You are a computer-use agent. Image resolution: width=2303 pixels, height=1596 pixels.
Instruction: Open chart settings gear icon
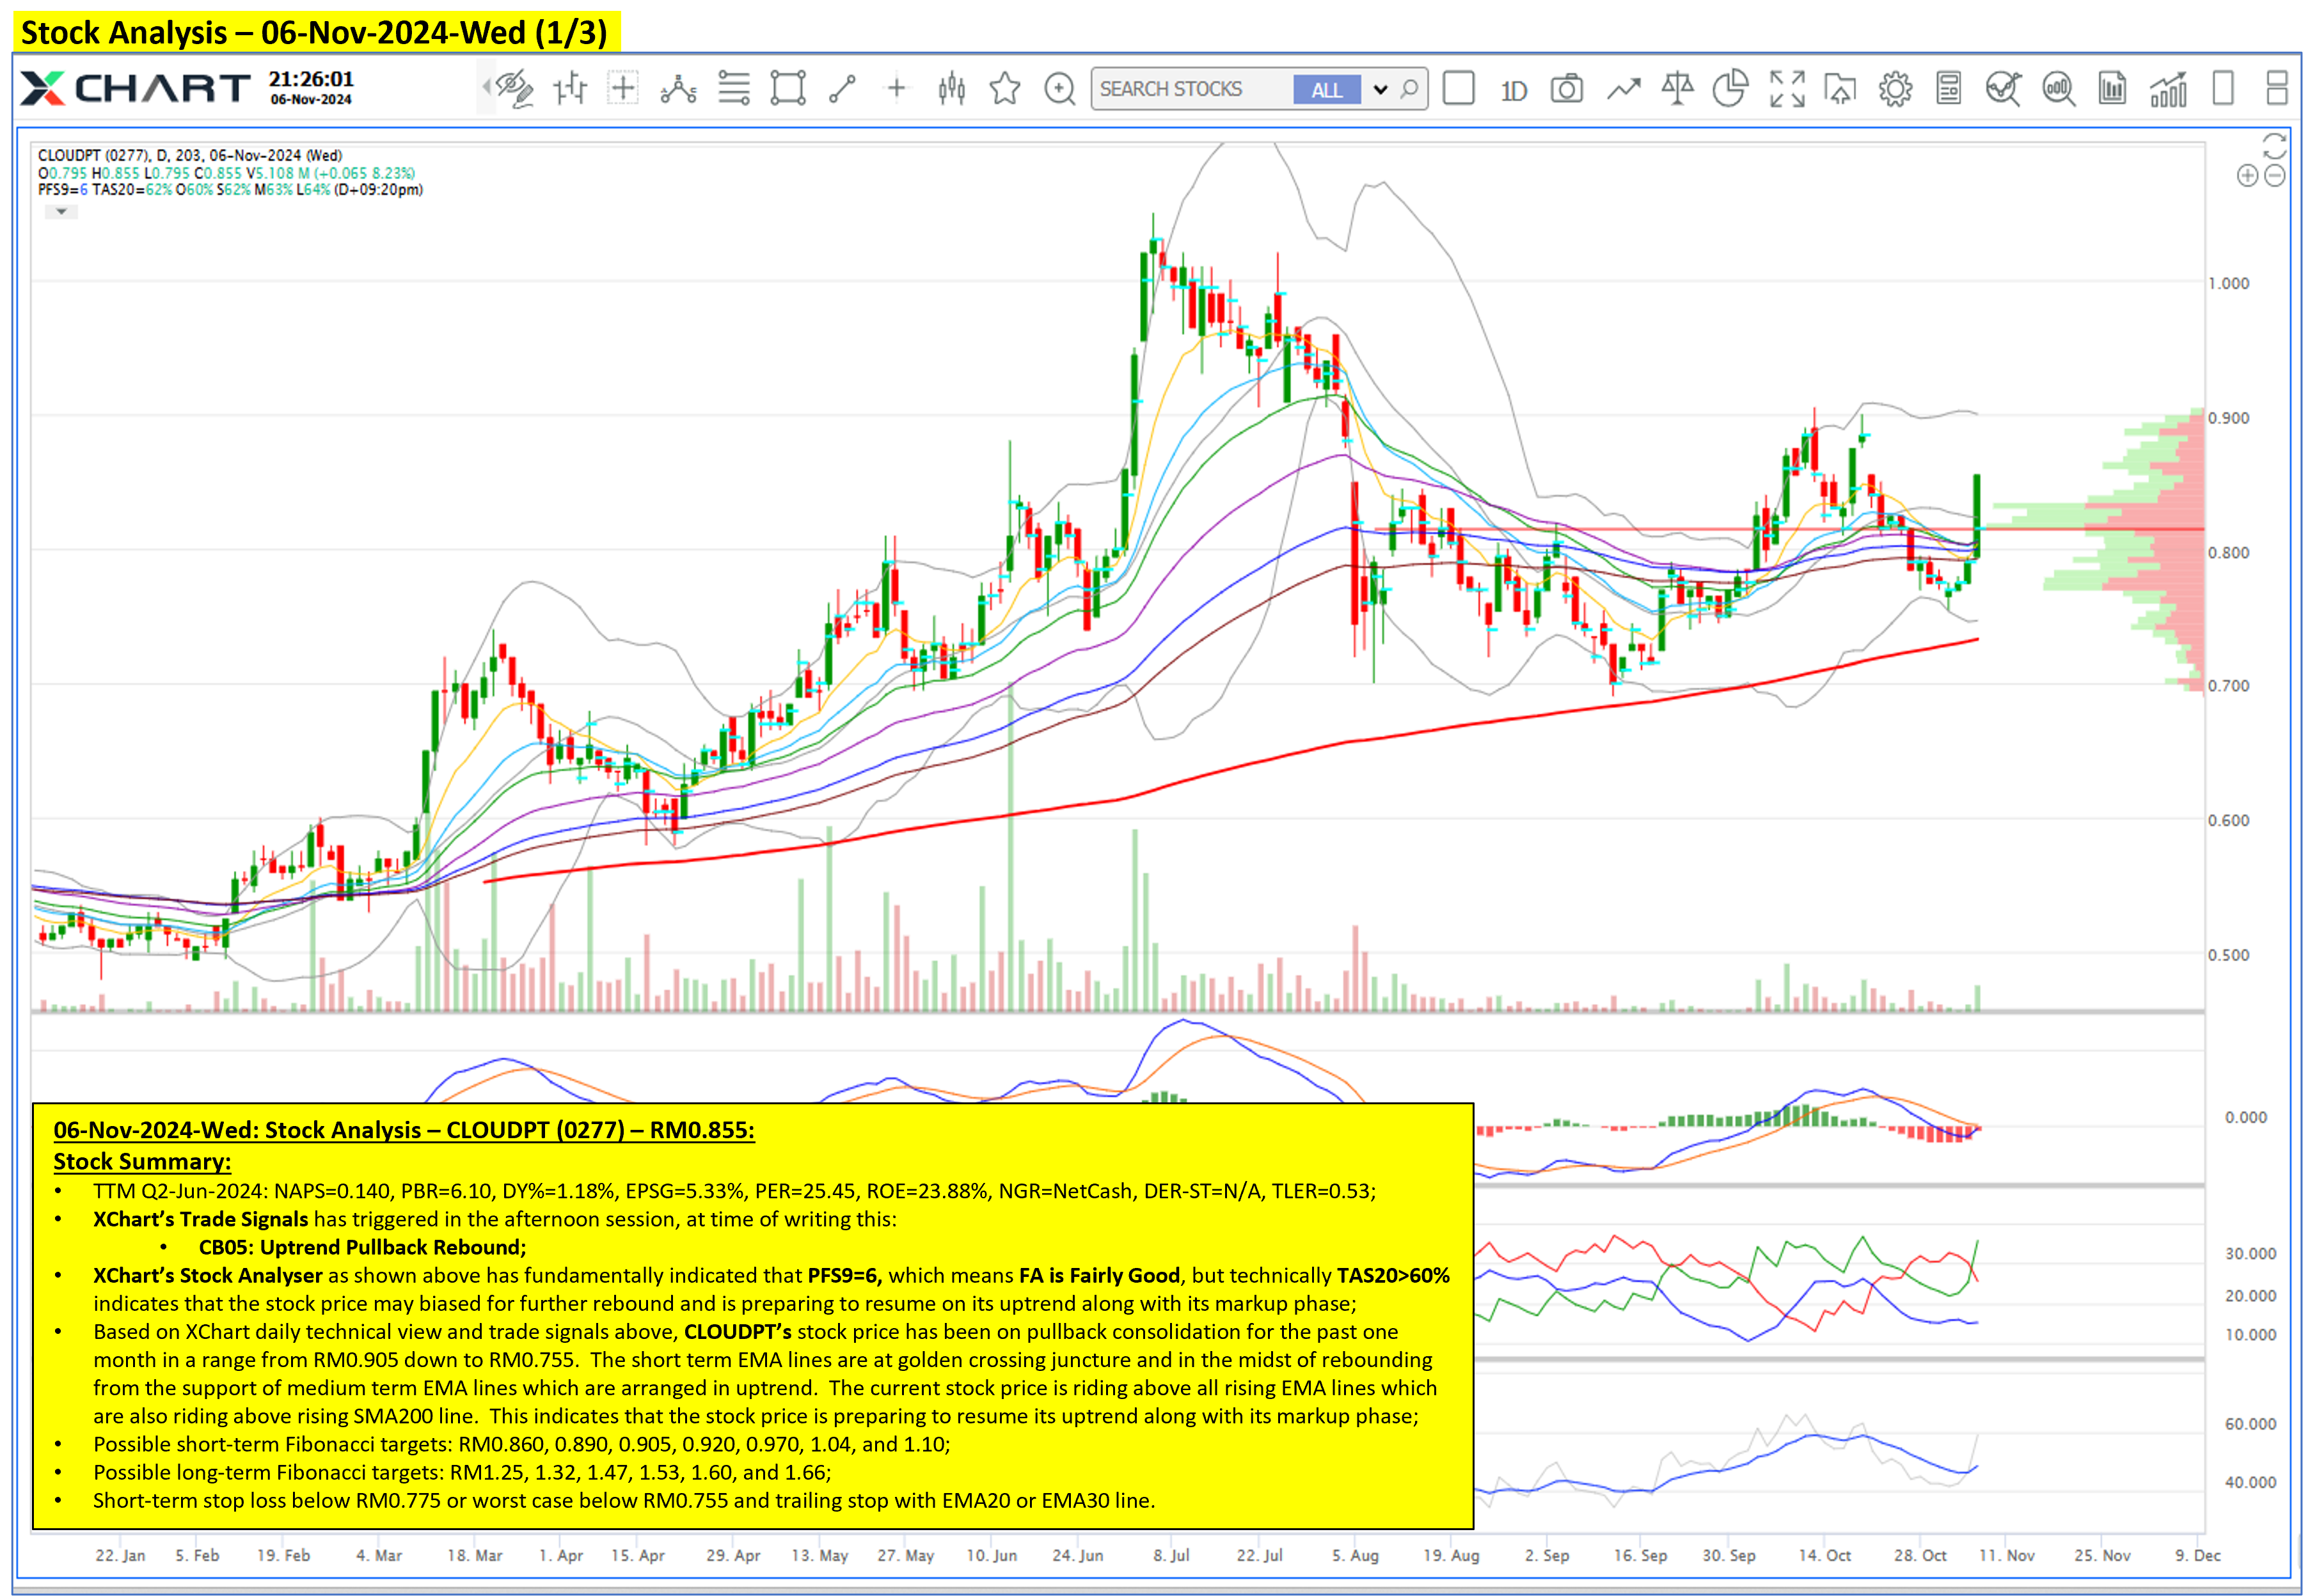pyautogui.click(x=1894, y=89)
